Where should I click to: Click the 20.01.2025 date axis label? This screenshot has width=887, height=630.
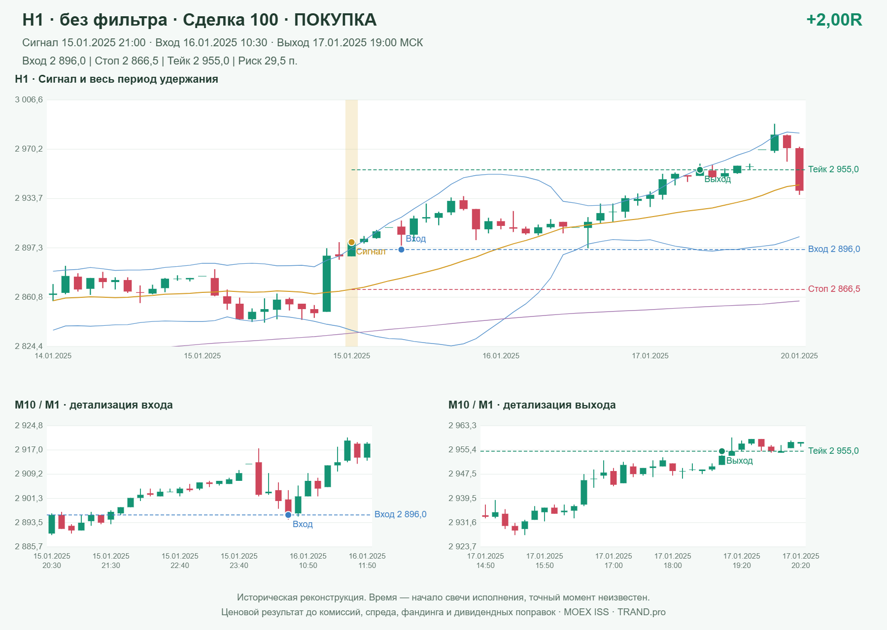[x=799, y=356]
